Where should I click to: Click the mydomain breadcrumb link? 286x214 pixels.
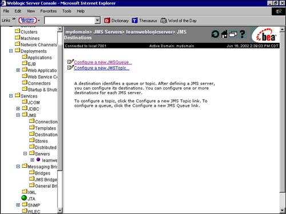[77, 32]
